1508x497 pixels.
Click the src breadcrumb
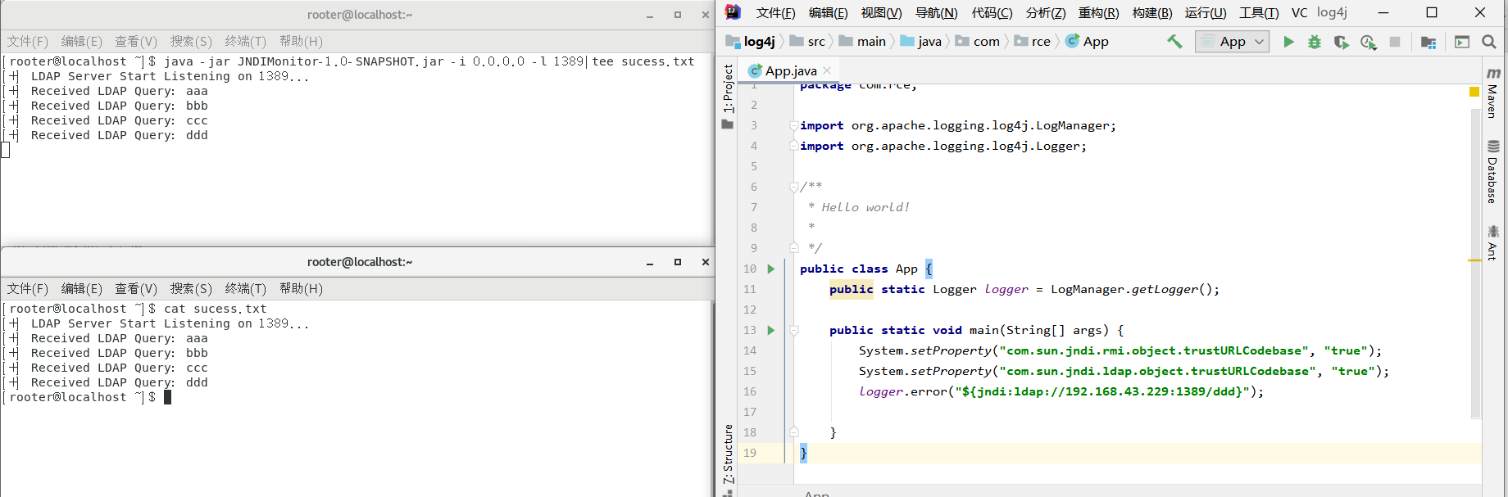click(x=807, y=41)
